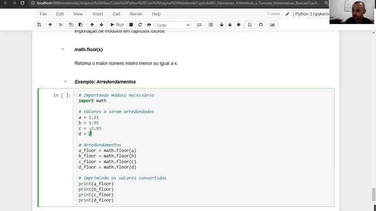Move selected cell up arrow
Viewport: 376px width, 211px height.
[92, 25]
